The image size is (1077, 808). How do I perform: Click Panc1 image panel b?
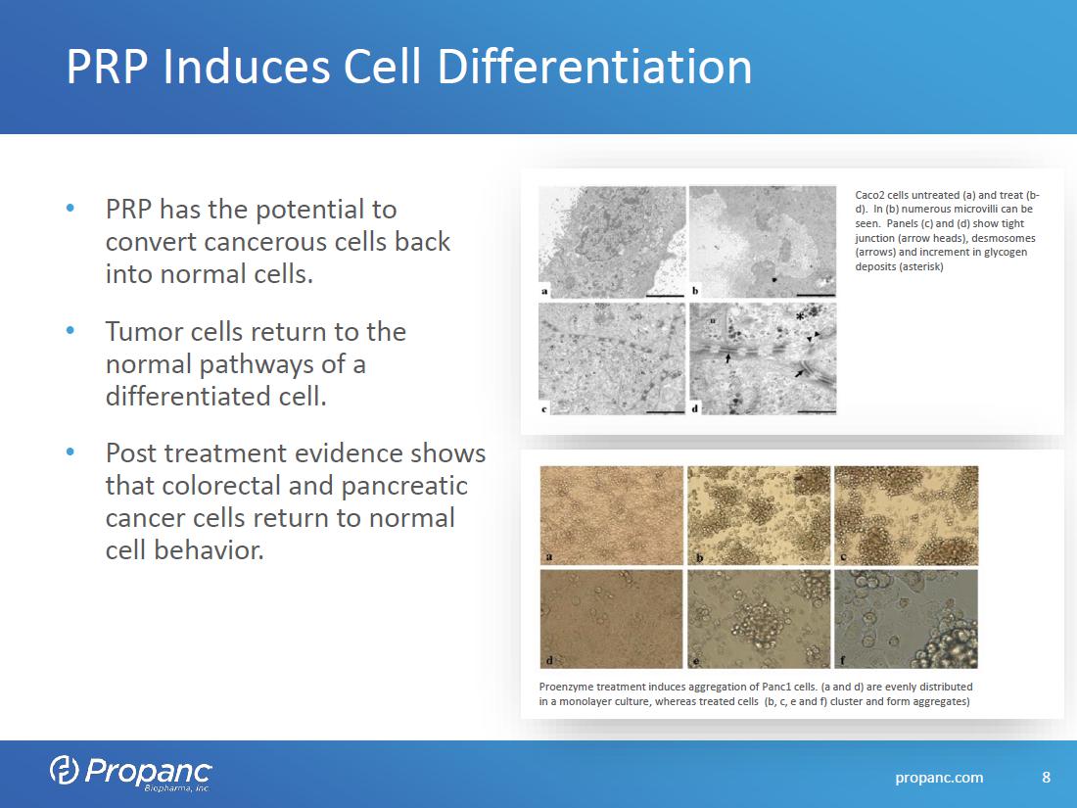(759, 515)
